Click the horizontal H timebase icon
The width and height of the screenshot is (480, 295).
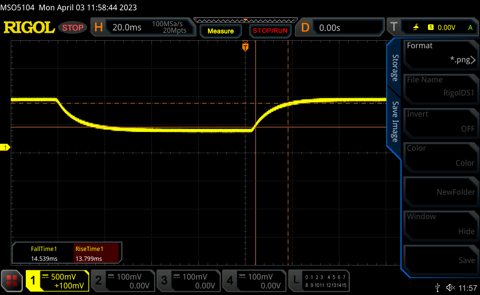pyautogui.click(x=98, y=28)
